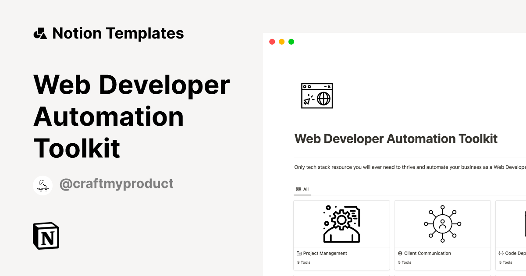
Task: Open the Project Management category card
Action: coord(341,235)
